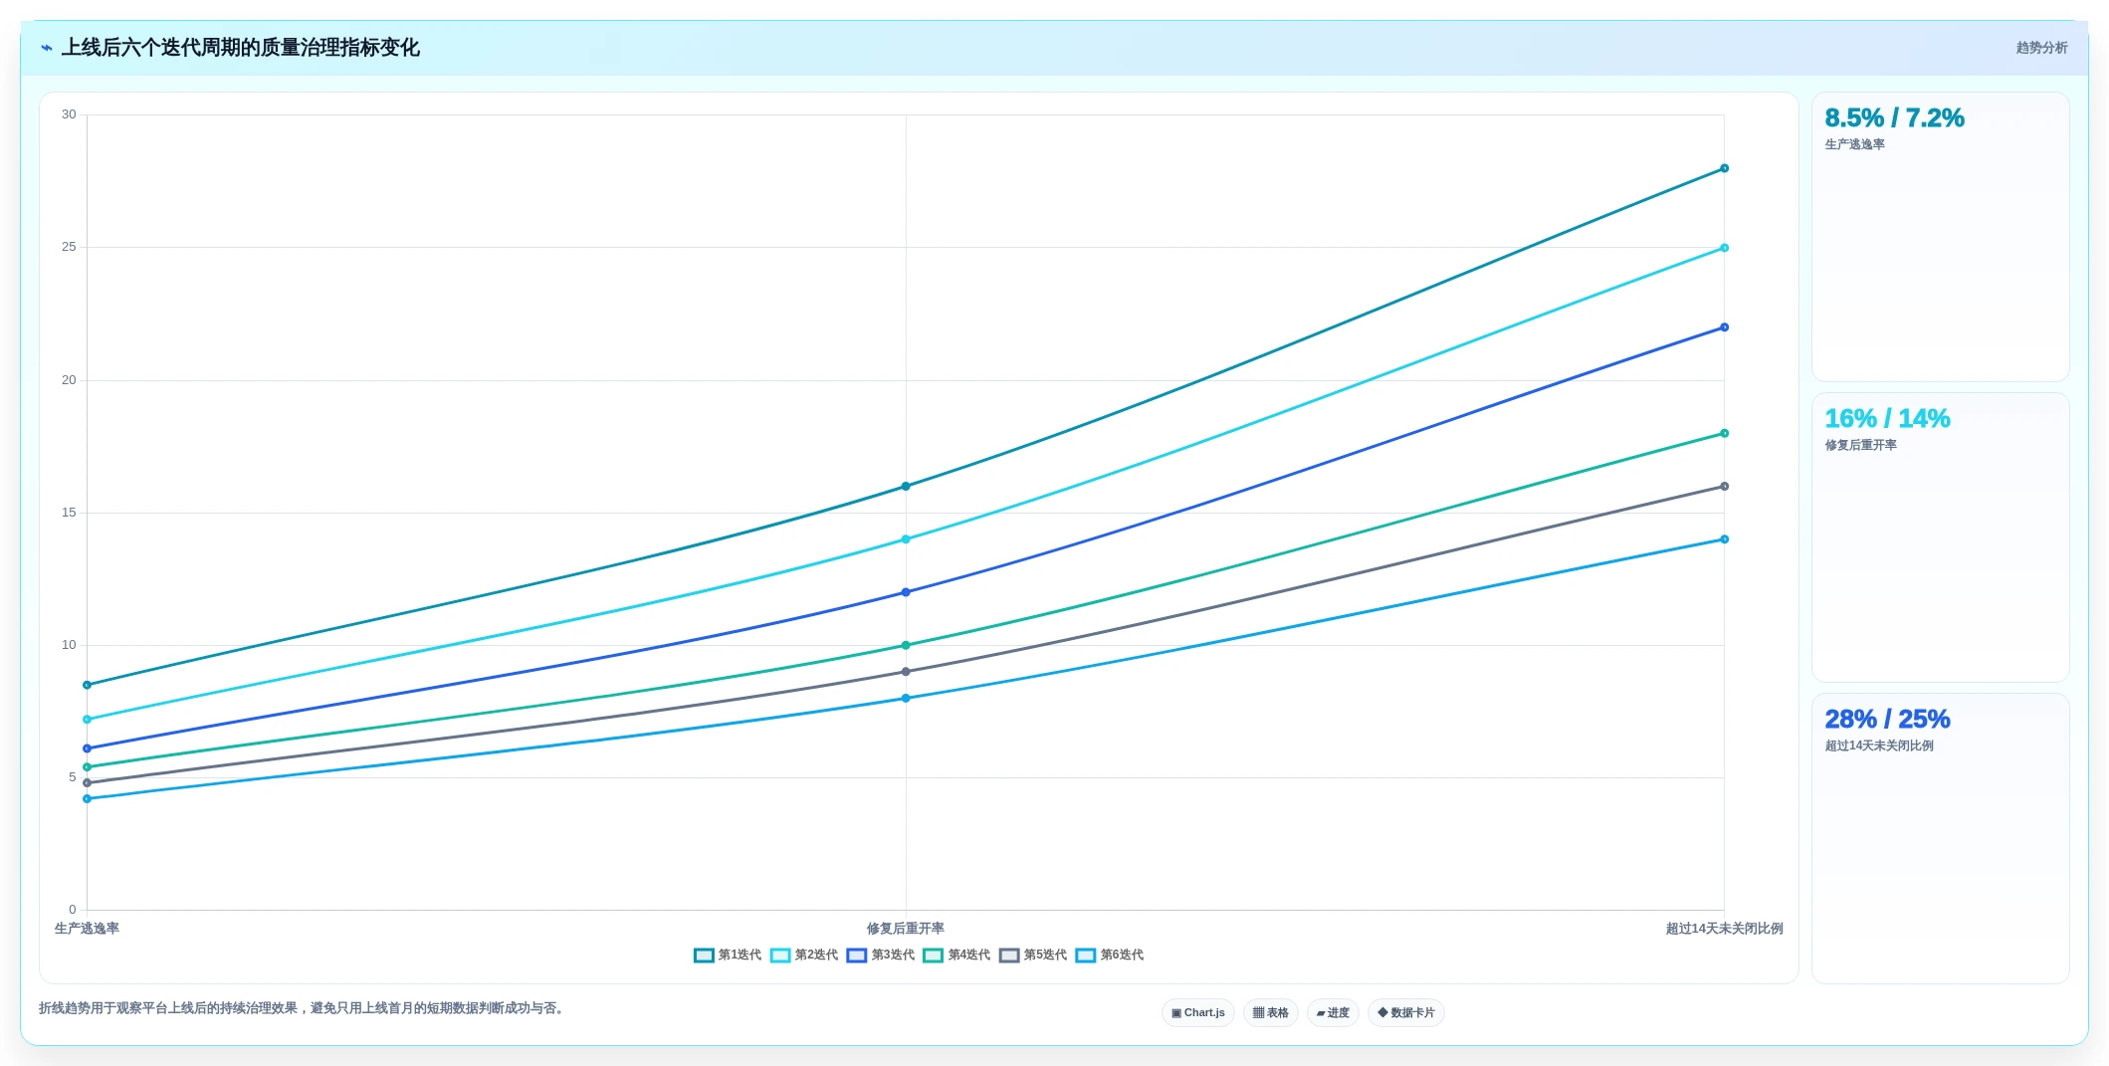Click the 超过14天未关闭比例 x-axis label
2109x1066 pixels.
1724,929
